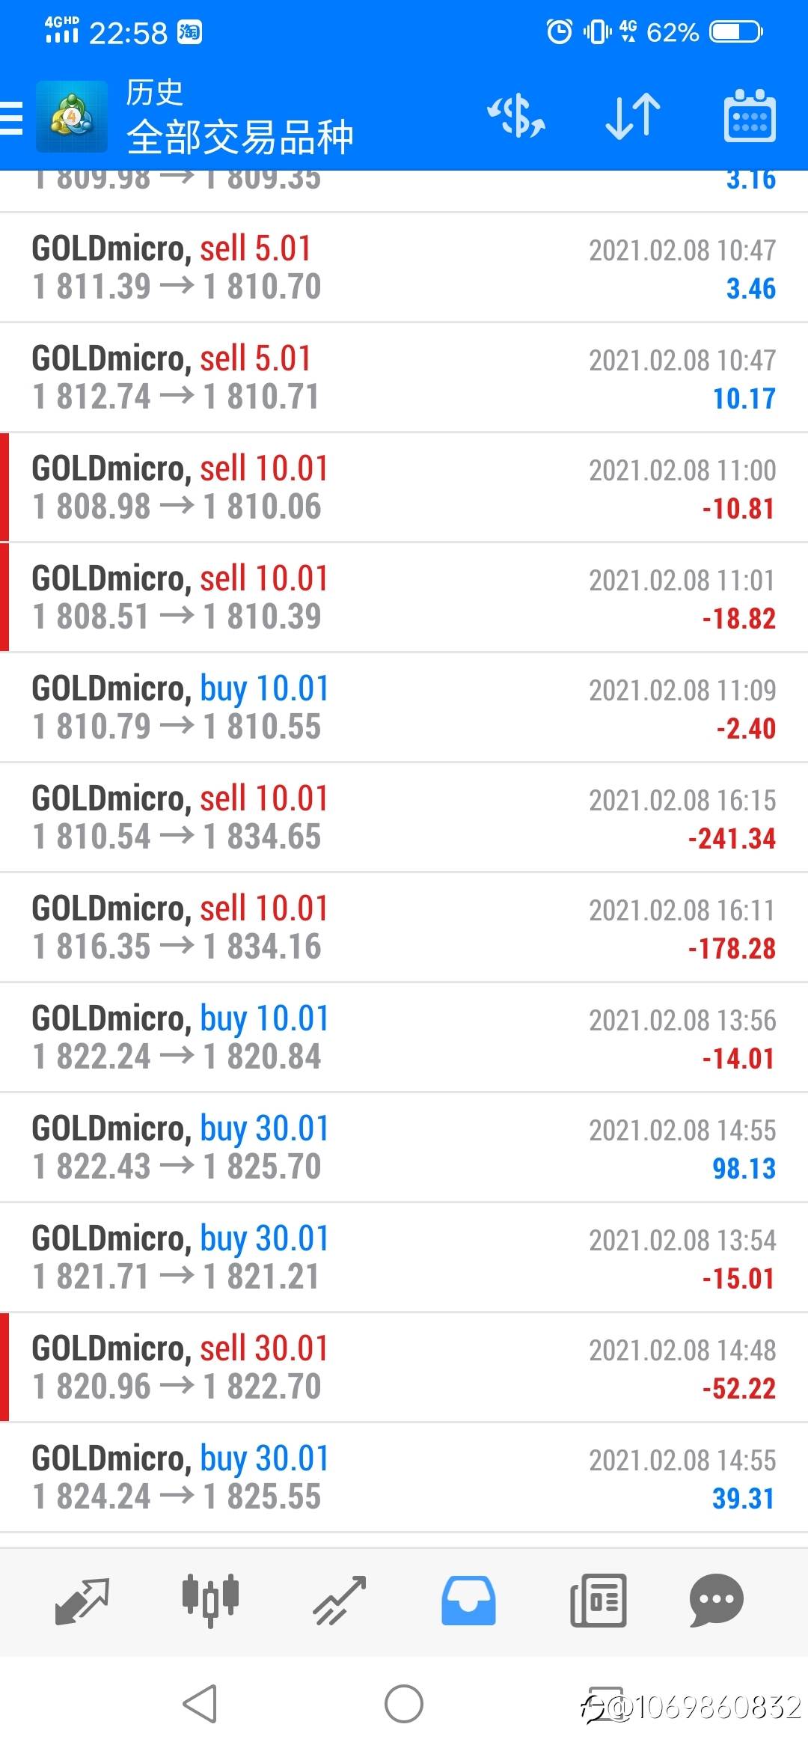
Task: Select the buy 30.01 trade with 98.13 profit
Action: point(404,1147)
